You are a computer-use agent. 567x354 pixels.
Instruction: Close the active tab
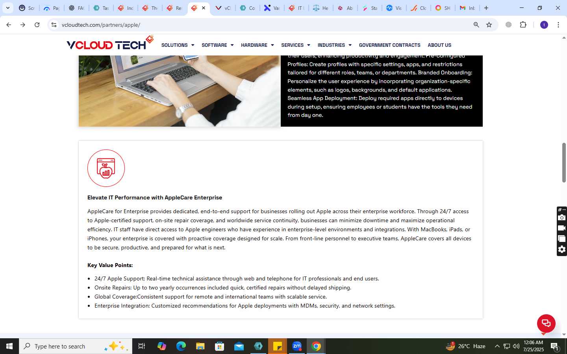point(204,8)
